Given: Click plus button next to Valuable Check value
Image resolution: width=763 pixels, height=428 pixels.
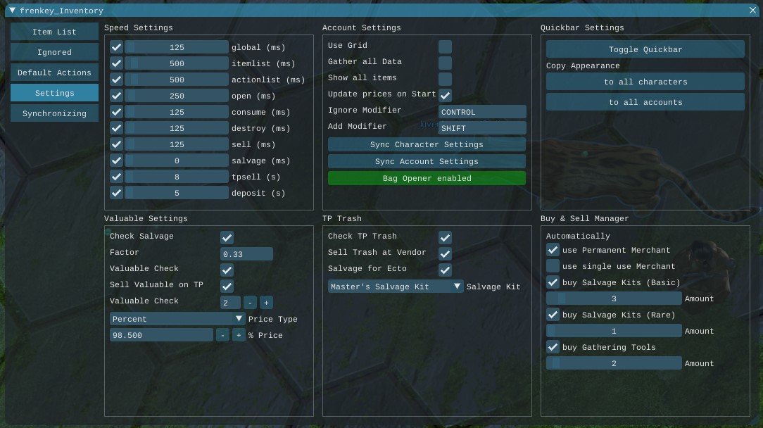Looking at the screenshot, I should pos(266,303).
